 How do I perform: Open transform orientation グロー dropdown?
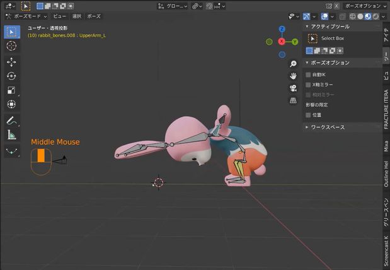(x=173, y=6)
